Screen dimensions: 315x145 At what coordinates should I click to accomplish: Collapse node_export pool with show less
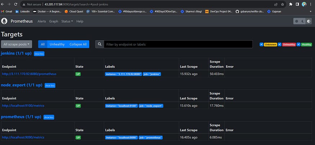click(50, 86)
